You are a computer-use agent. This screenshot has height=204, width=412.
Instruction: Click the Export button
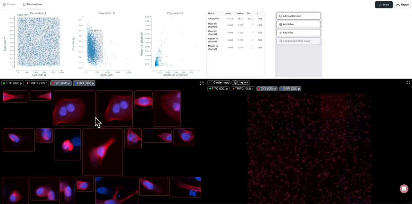point(403,5)
